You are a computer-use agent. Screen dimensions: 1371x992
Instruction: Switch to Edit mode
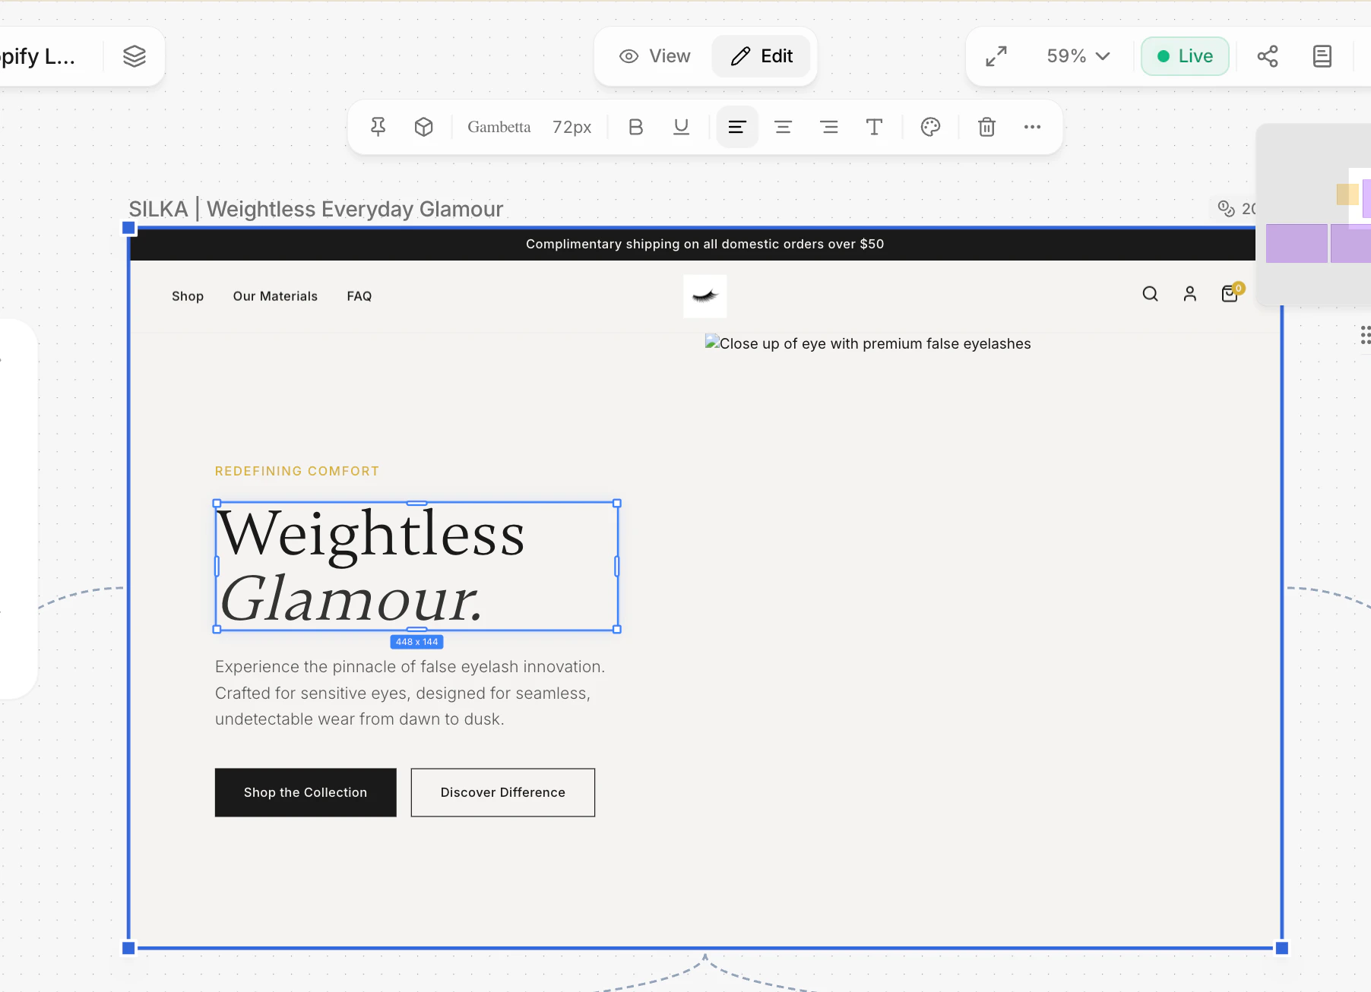pyautogui.click(x=761, y=56)
